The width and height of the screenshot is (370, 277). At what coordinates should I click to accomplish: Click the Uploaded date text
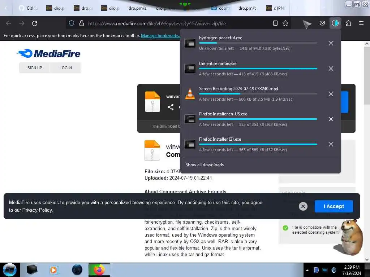pos(178,178)
